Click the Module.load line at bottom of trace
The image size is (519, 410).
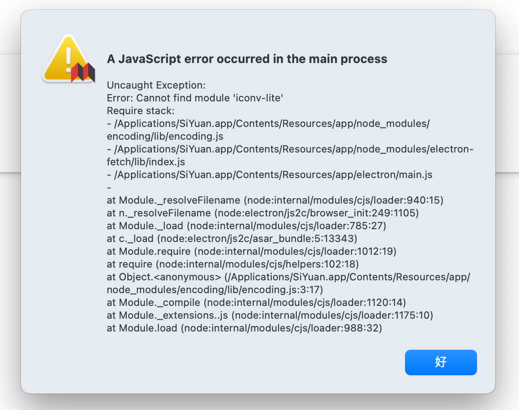[244, 328]
